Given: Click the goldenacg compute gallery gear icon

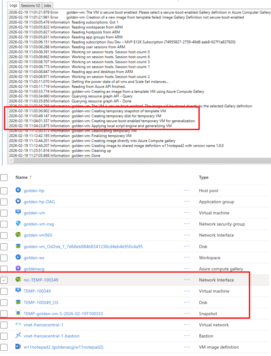Looking at the screenshot, I should (18, 269).
